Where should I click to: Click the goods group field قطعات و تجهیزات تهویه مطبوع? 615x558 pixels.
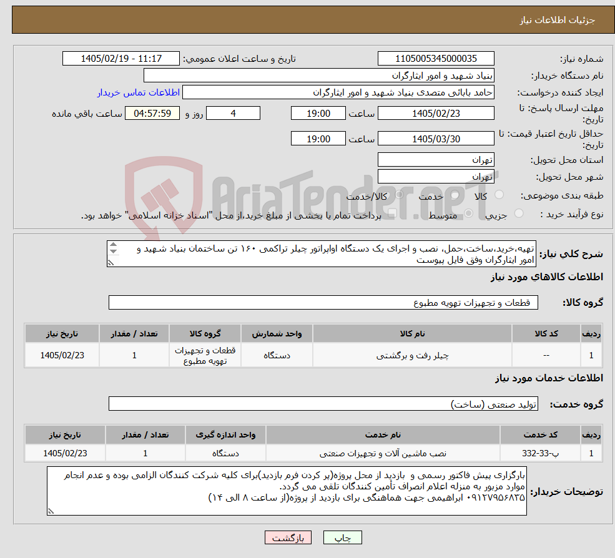(x=323, y=302)
